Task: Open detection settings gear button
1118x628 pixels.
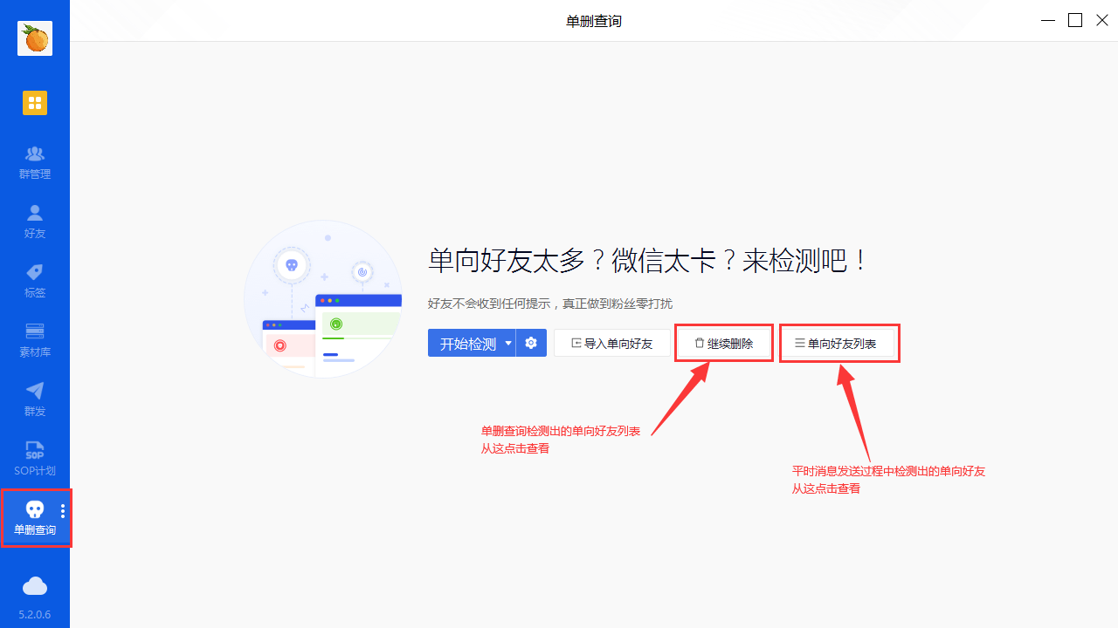Action: click(x=531, y=343)
